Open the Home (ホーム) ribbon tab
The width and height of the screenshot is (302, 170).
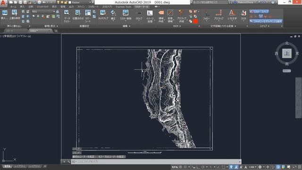(13, 7)
